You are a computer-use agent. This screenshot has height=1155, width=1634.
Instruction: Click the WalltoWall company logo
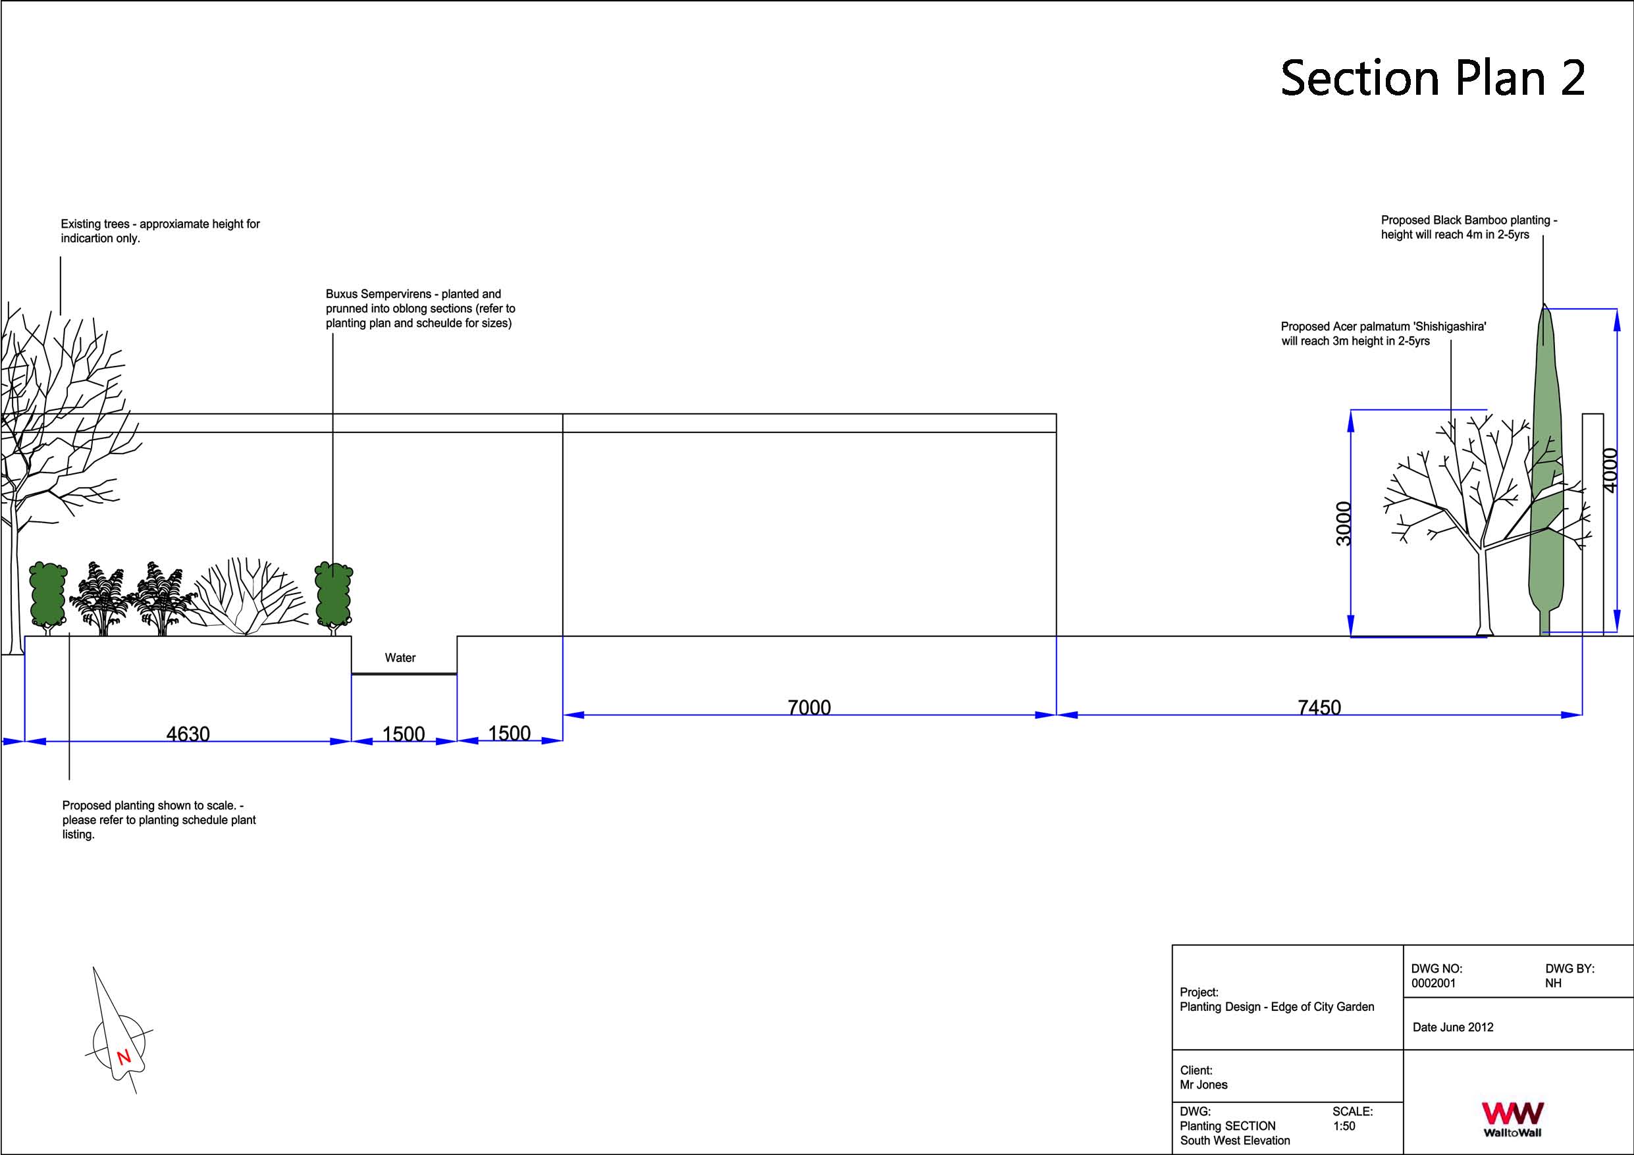coord(1512,1119)
